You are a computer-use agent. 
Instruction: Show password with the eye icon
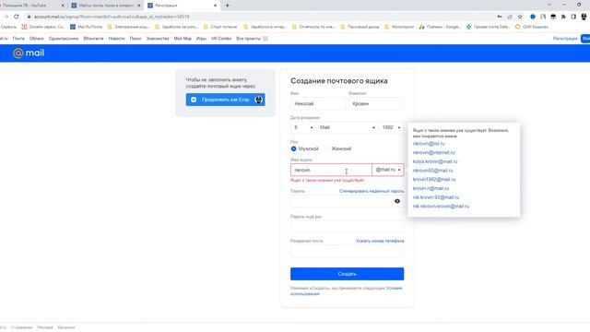coord(397,201)
